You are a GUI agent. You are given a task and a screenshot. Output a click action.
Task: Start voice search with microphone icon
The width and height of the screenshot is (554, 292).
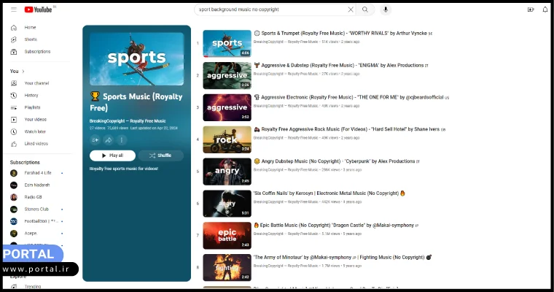pos(386,9)
